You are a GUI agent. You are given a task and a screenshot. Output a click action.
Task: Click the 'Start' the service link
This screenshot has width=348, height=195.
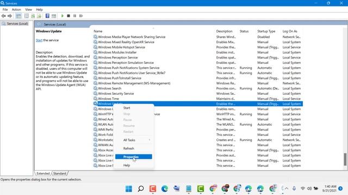tap(39, 40)
